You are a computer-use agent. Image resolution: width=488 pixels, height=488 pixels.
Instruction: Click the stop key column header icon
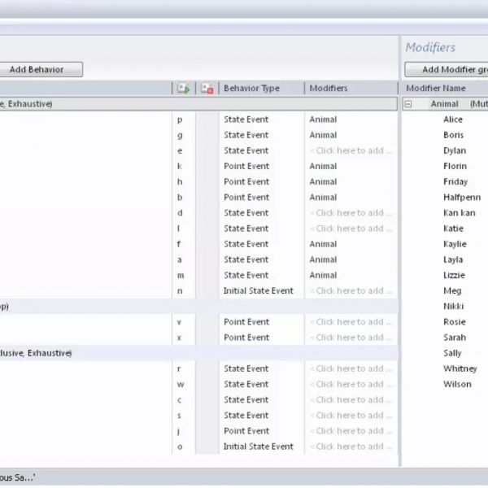click(x=207, y=88)
